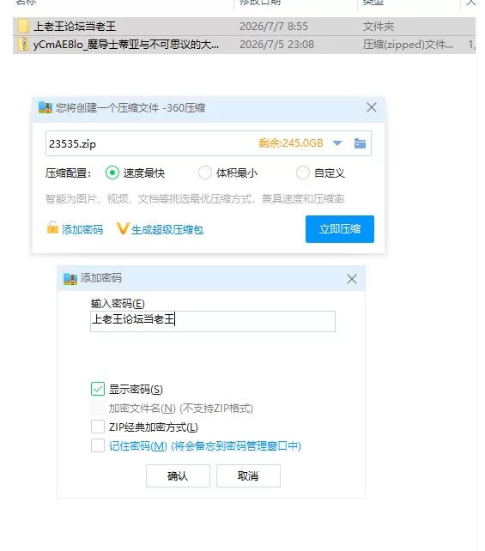Click the lock icon beside 添加密码
Image resolution: width=485 pixels, height=551 pixels.
(52, 227)
